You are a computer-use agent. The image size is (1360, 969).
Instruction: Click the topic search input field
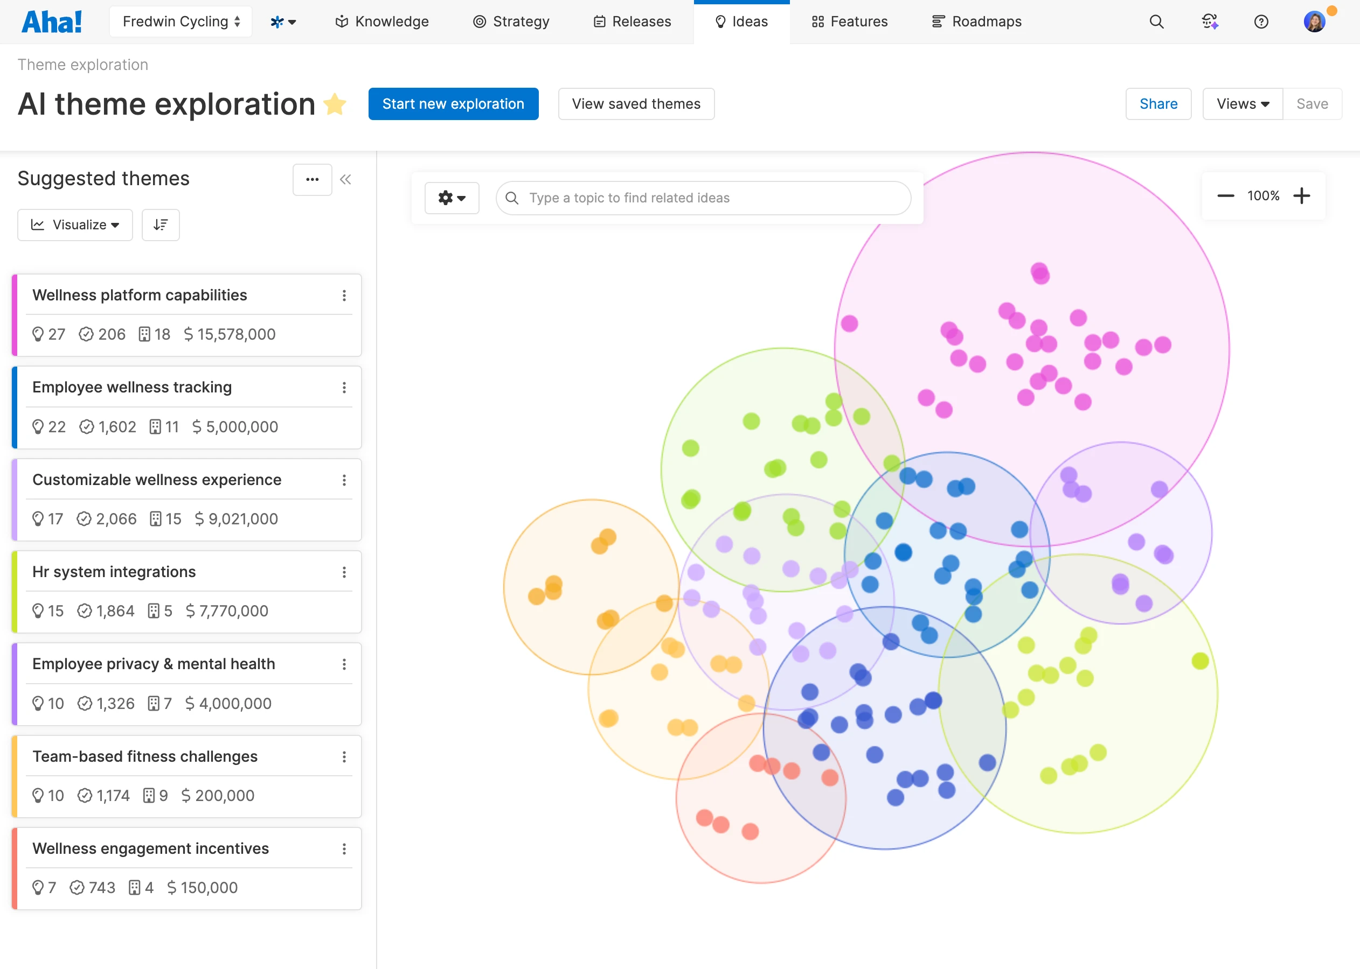click(x=703, y=198)
